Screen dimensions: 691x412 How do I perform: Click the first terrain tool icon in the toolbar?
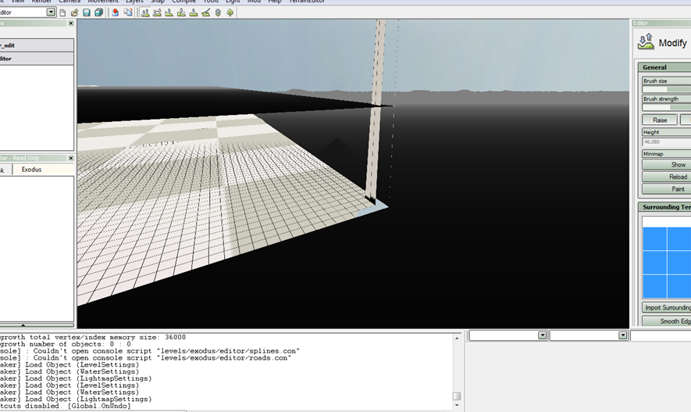[x=145, y=13]
